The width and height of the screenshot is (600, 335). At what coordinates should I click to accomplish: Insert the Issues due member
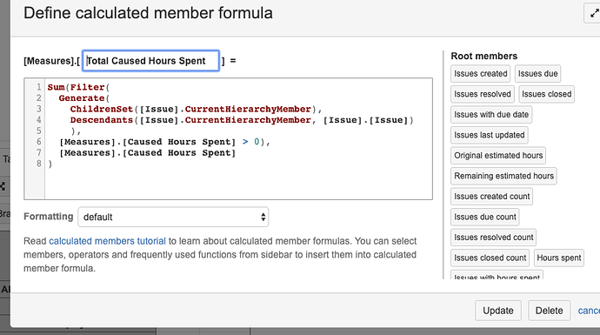(x=537, y=73)
